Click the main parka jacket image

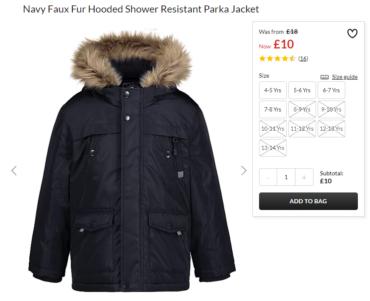132,161
